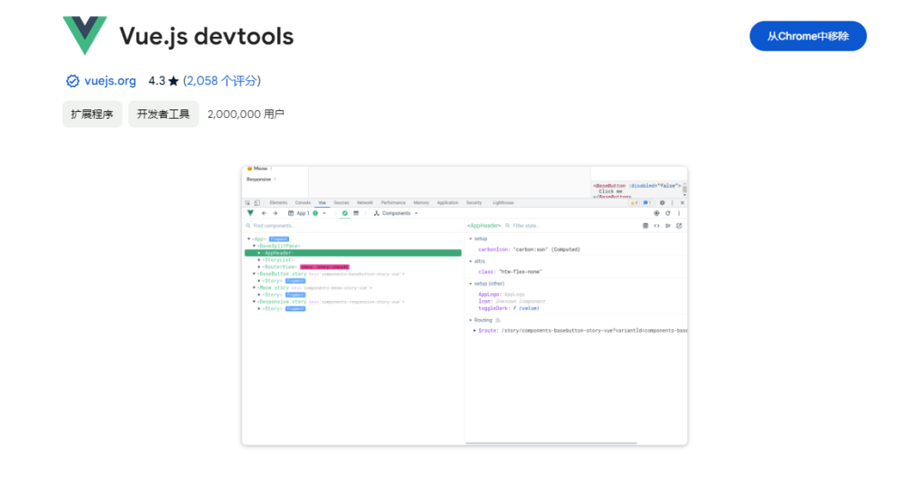
Task: Click the scroll-to-component icon in state panel
Action: [645, 226]
